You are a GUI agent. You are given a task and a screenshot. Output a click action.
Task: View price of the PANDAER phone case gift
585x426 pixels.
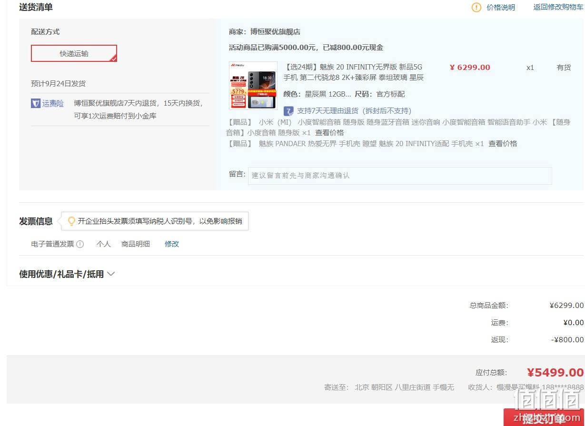coord(503,144)
